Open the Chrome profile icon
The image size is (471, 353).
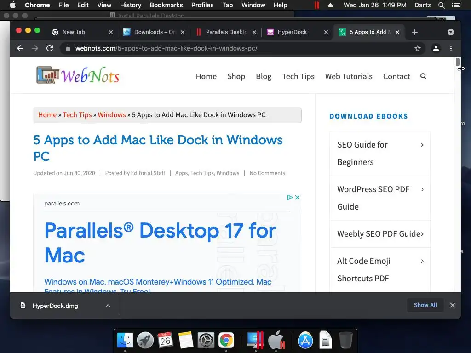[436, 48]
